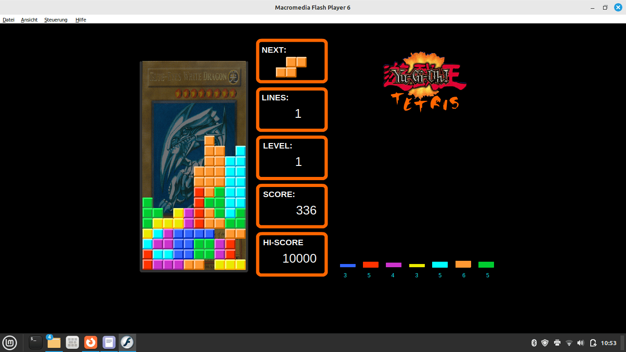The image size is (626, 352).
Task: Minimize the Flash Player window
Action: [x=593, y=7]
